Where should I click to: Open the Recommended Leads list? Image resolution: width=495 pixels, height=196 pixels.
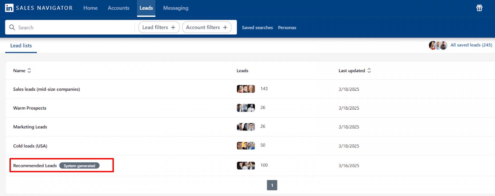[35, 166]
